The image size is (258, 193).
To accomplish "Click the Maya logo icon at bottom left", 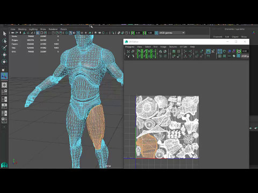I will pyautogui.click(x=4, y=165).
